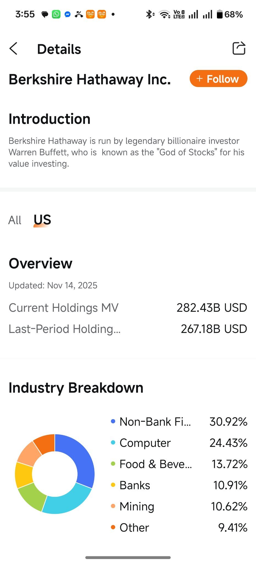Screen dimensions: 256x564
Task: Follow Berkshire Hathaway Inc.
Action: pyautogui.click(x=218, y=79)
